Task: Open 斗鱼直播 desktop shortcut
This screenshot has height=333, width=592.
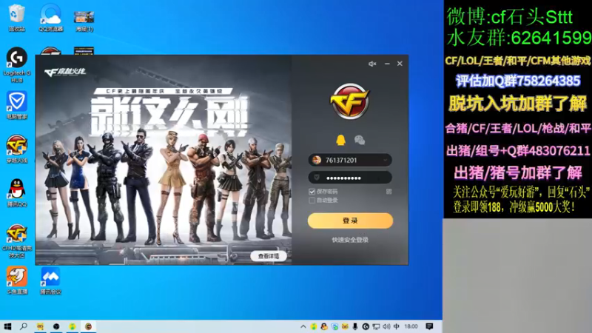Action: [x=16, y=280]
